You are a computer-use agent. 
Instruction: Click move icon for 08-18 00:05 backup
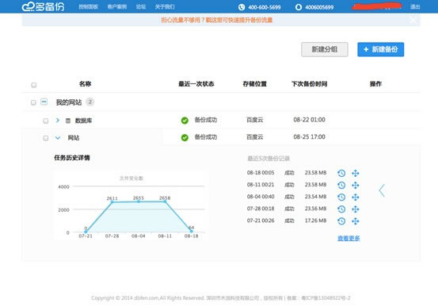tap(356, 173)
